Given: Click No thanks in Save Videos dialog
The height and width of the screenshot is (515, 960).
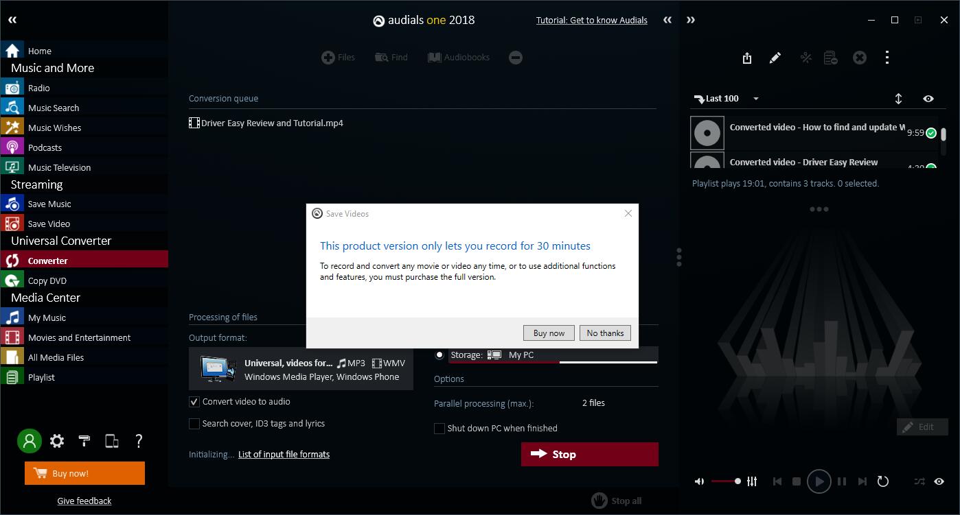Looking at the screenshot, I should (x=605, y=333).
